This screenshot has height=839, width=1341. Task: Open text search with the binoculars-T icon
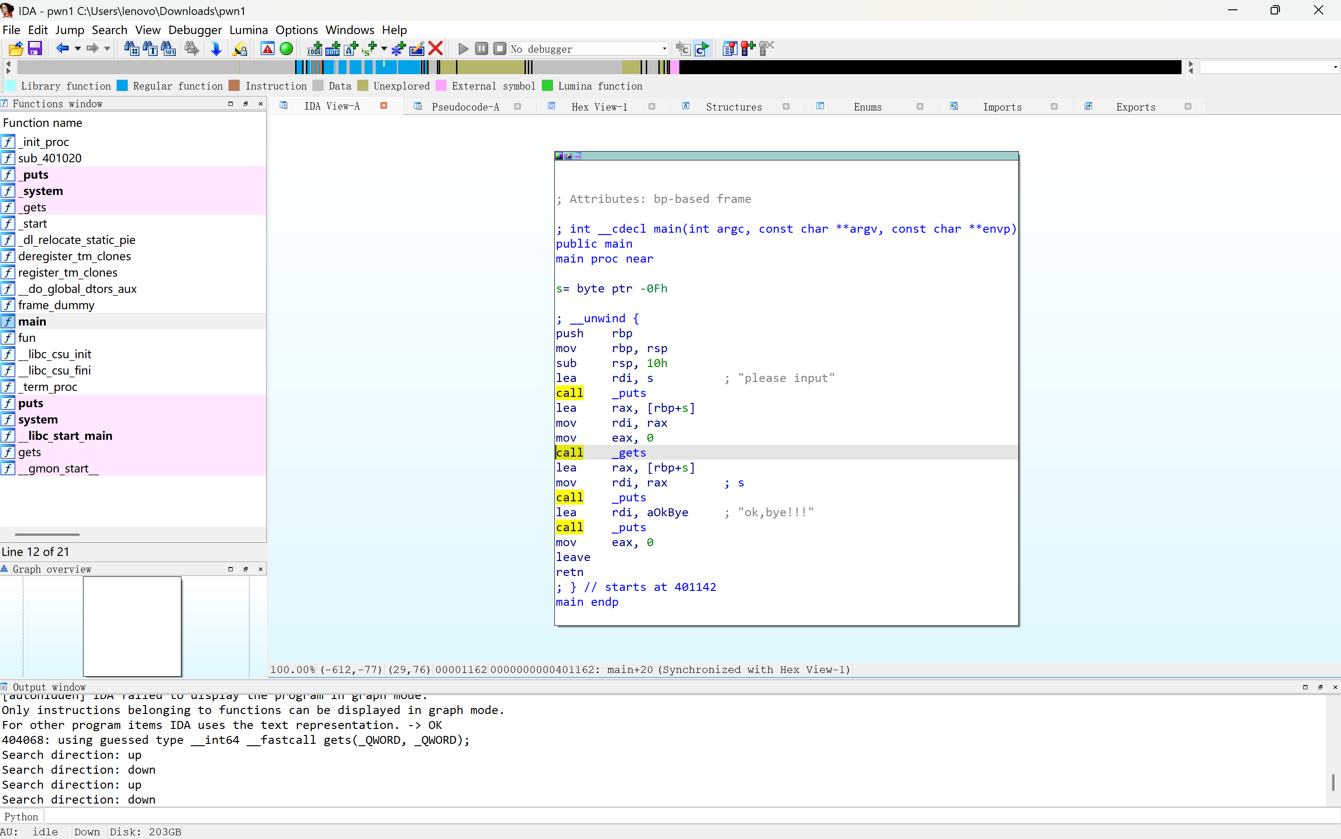[x=150, y=49]
